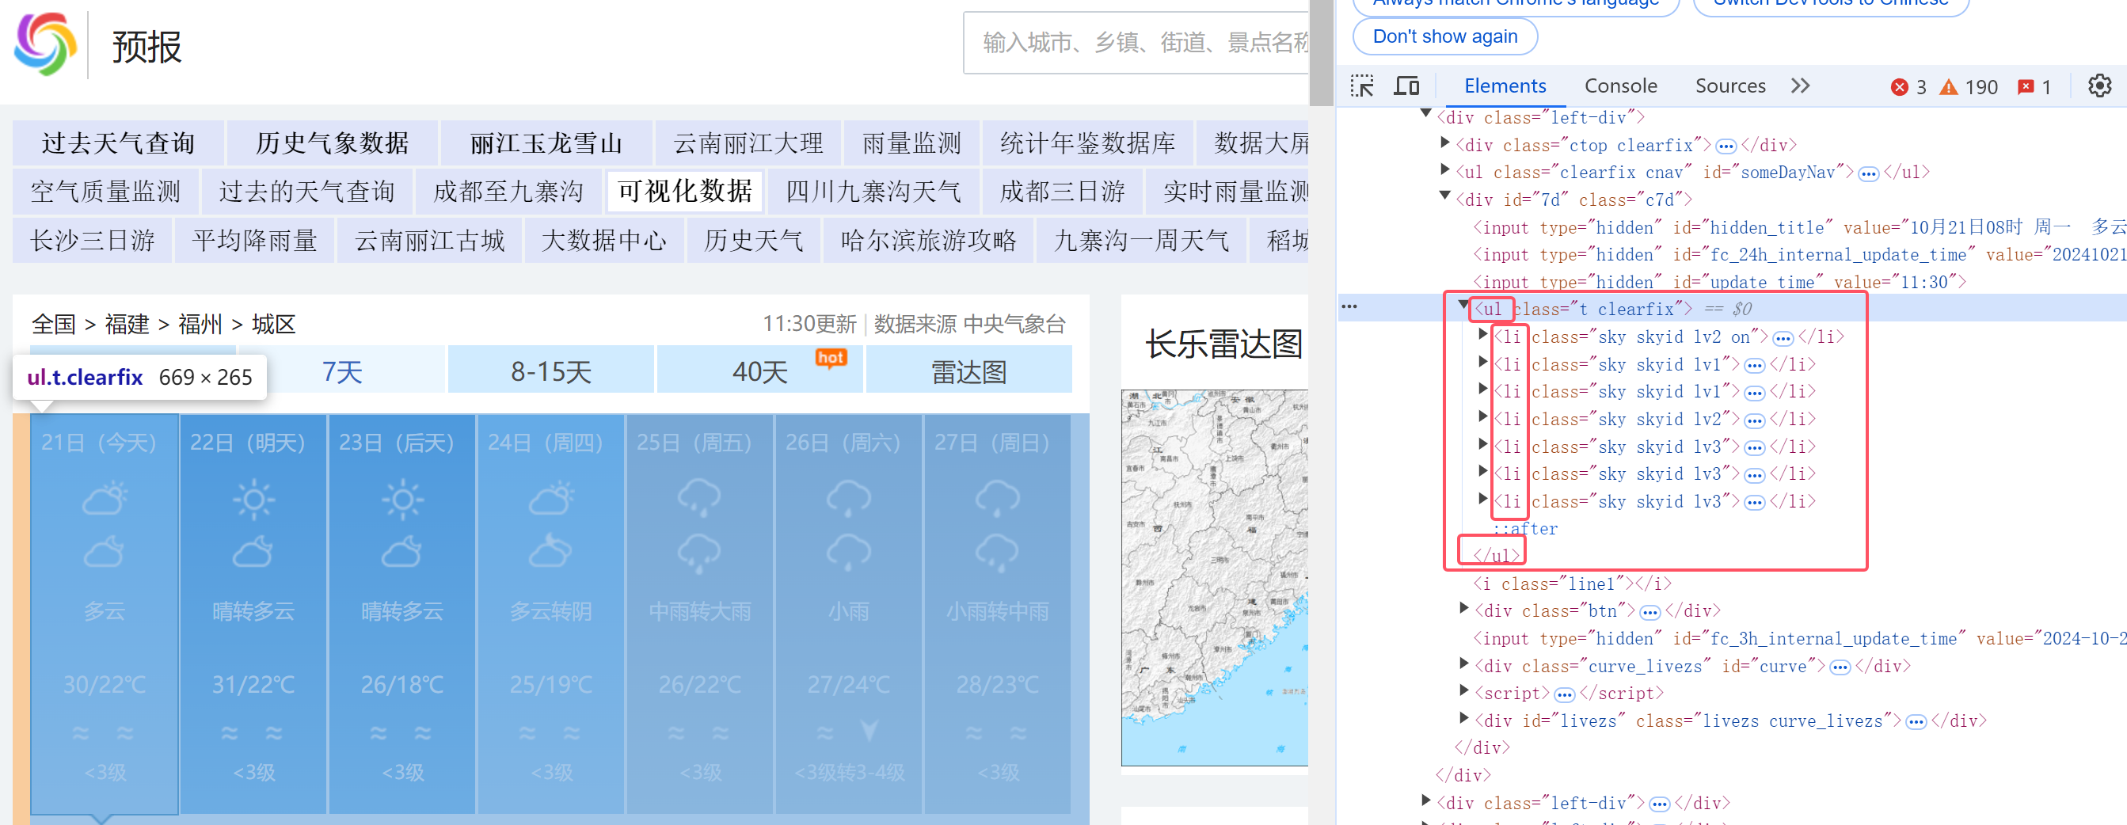The width and height of the screenshot is (2127, 825).
Task: Click 福州 in breadcrumb
Action: 200,324
